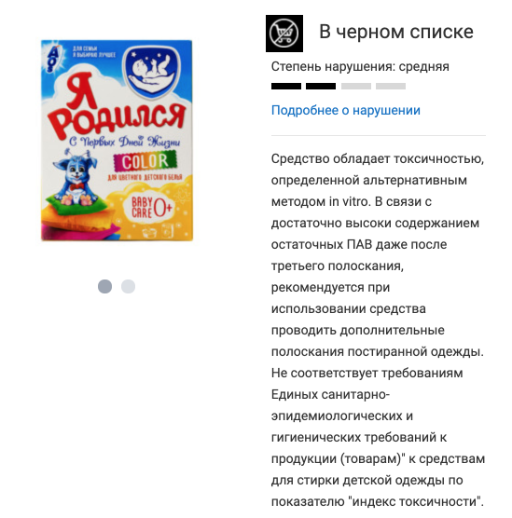Click the toxicity description paragraph text

(378, 330)
